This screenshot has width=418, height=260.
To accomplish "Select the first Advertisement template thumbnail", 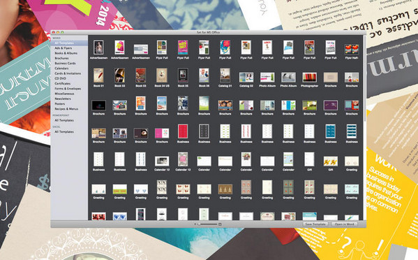I will (98, 48).
